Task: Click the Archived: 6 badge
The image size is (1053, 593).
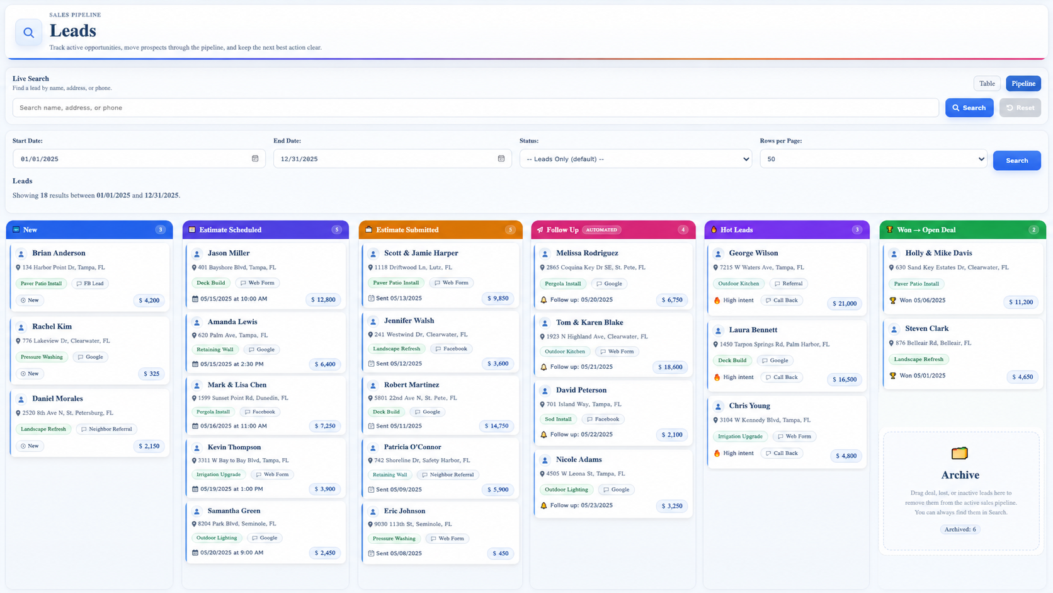Action: pos(960,529)
